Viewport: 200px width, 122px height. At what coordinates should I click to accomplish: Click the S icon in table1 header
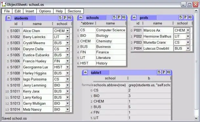pyautogui.click(x=159, y=72)
